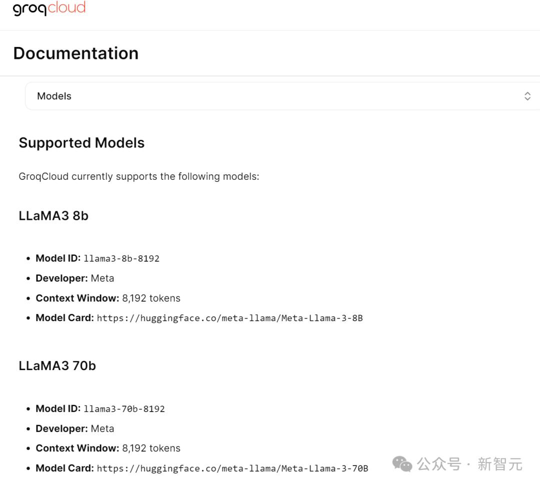Click the Documentation page heading
The height and width of the screenshot is (486, 540).
[x=75, y=53]
